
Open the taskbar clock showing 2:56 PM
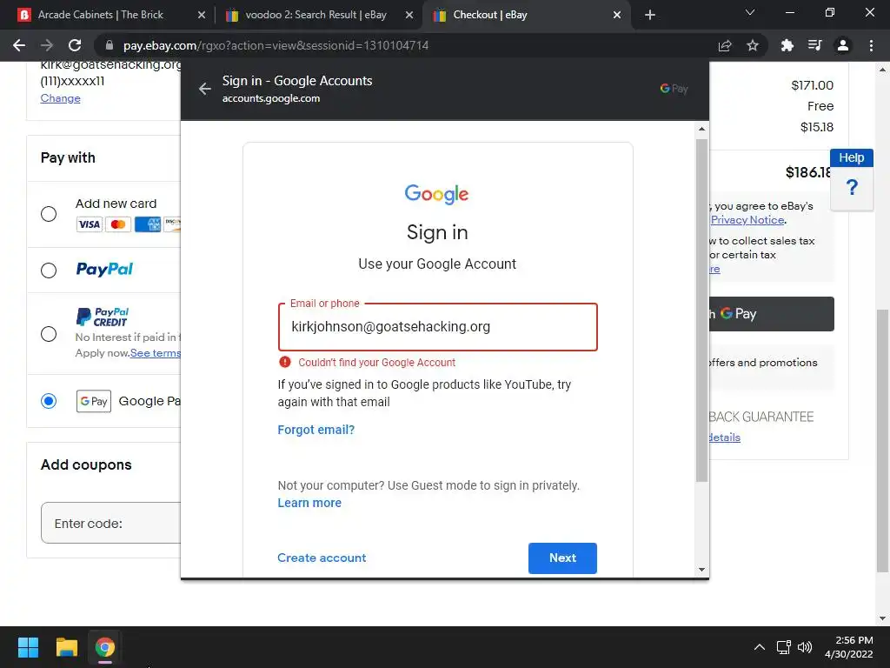coord(848,647)
